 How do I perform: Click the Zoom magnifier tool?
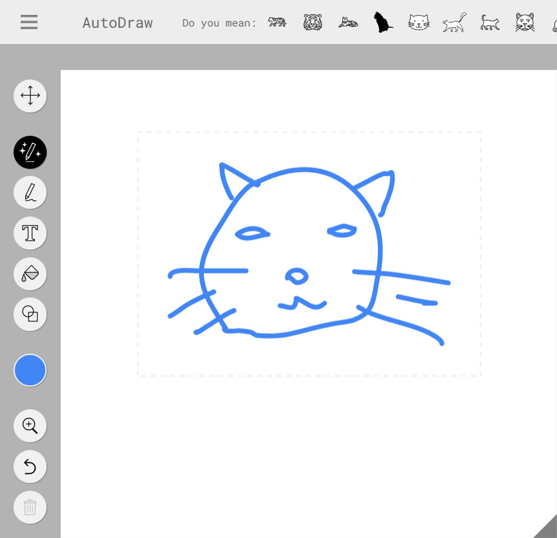[30, 425]
